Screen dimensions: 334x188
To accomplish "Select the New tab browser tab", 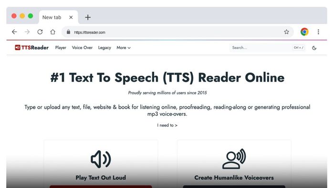I will pyautogui.click(x=58, y=17).
